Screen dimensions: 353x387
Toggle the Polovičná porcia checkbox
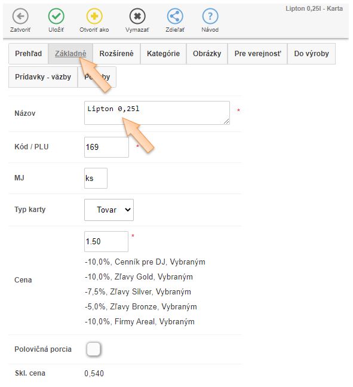94,349
